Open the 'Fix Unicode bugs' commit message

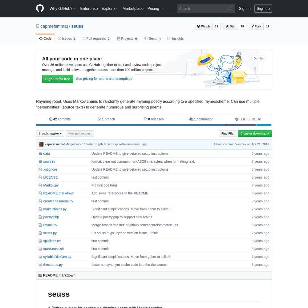point(104,185)
